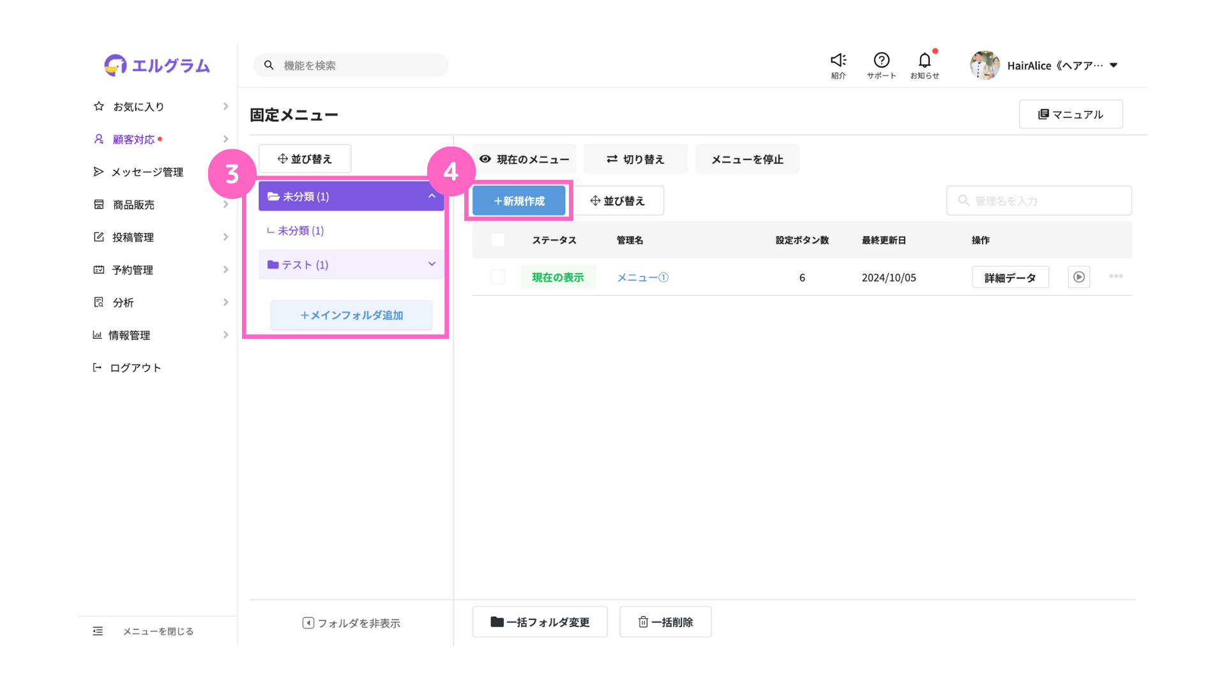The width and height of the screenshot is (1226, 689).
Task: Click the edit icon beside 投稿管理
Action: coord(99,237)
